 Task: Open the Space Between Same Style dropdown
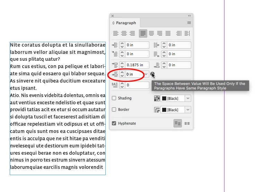146,74
